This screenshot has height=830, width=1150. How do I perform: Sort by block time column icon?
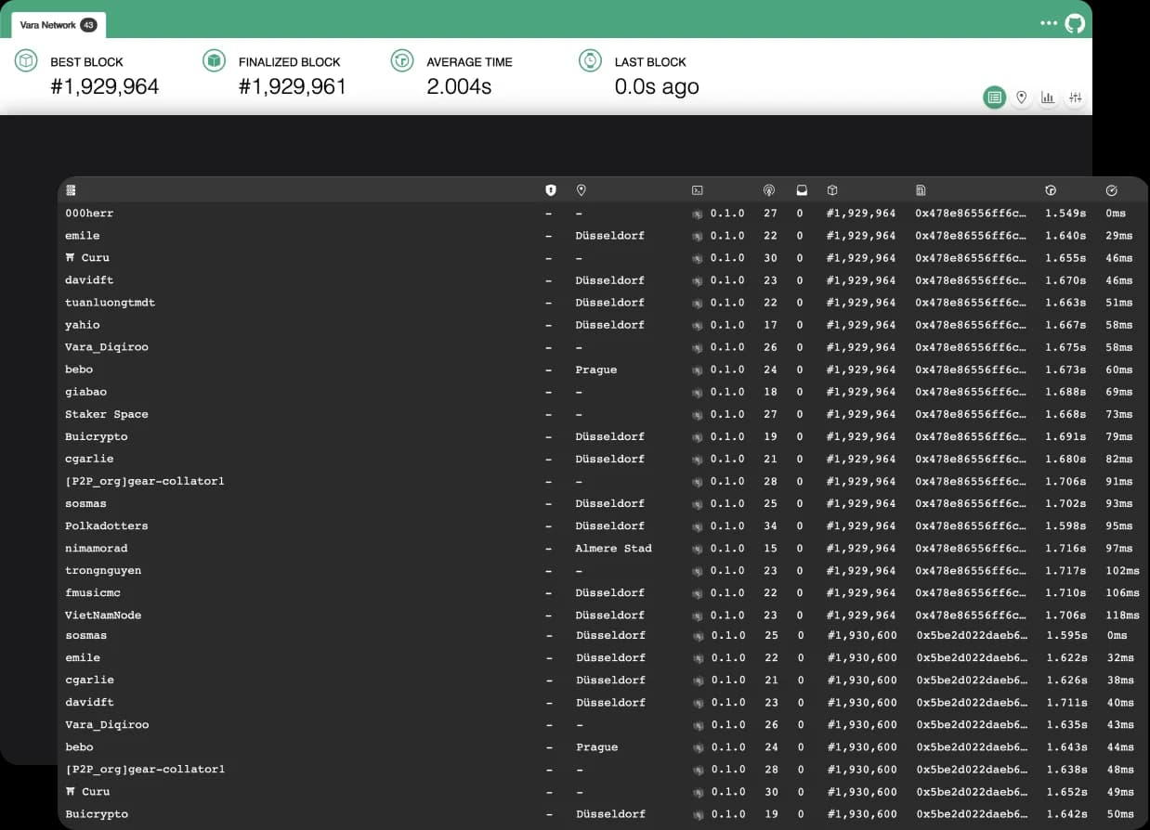(1051, 190)
